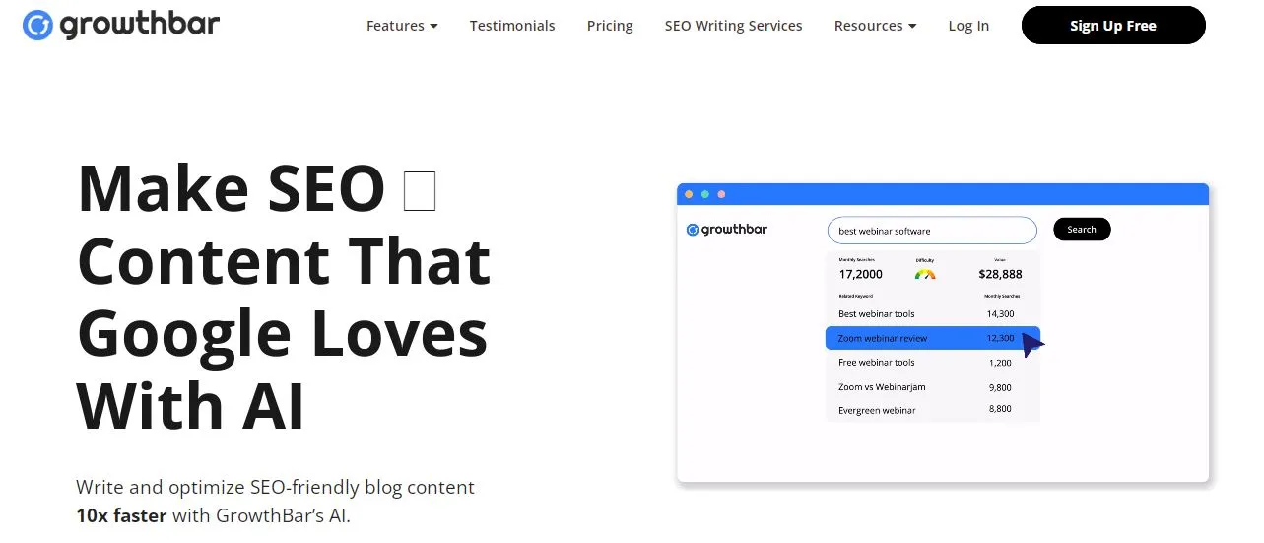
Task: Select the highlighted 'Zoom webinar review' row
Action: [932, 338]
